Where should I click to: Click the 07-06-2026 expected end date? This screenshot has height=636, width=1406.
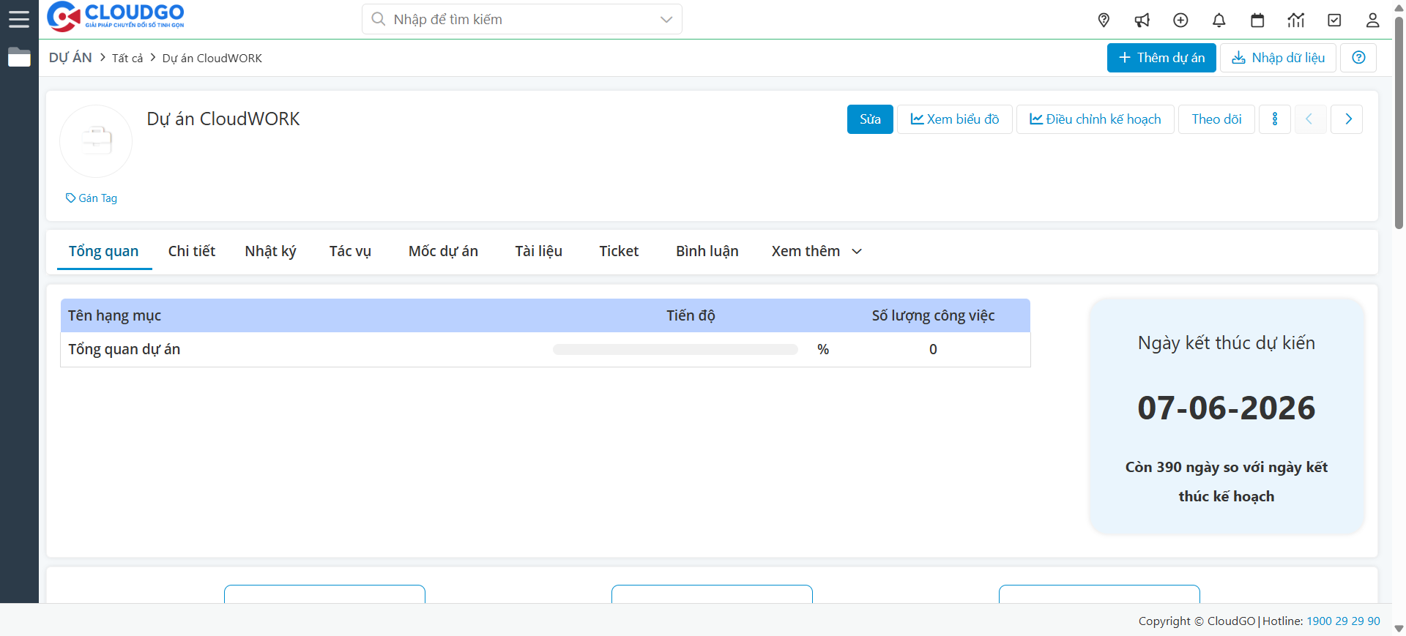coord(1227,408)
